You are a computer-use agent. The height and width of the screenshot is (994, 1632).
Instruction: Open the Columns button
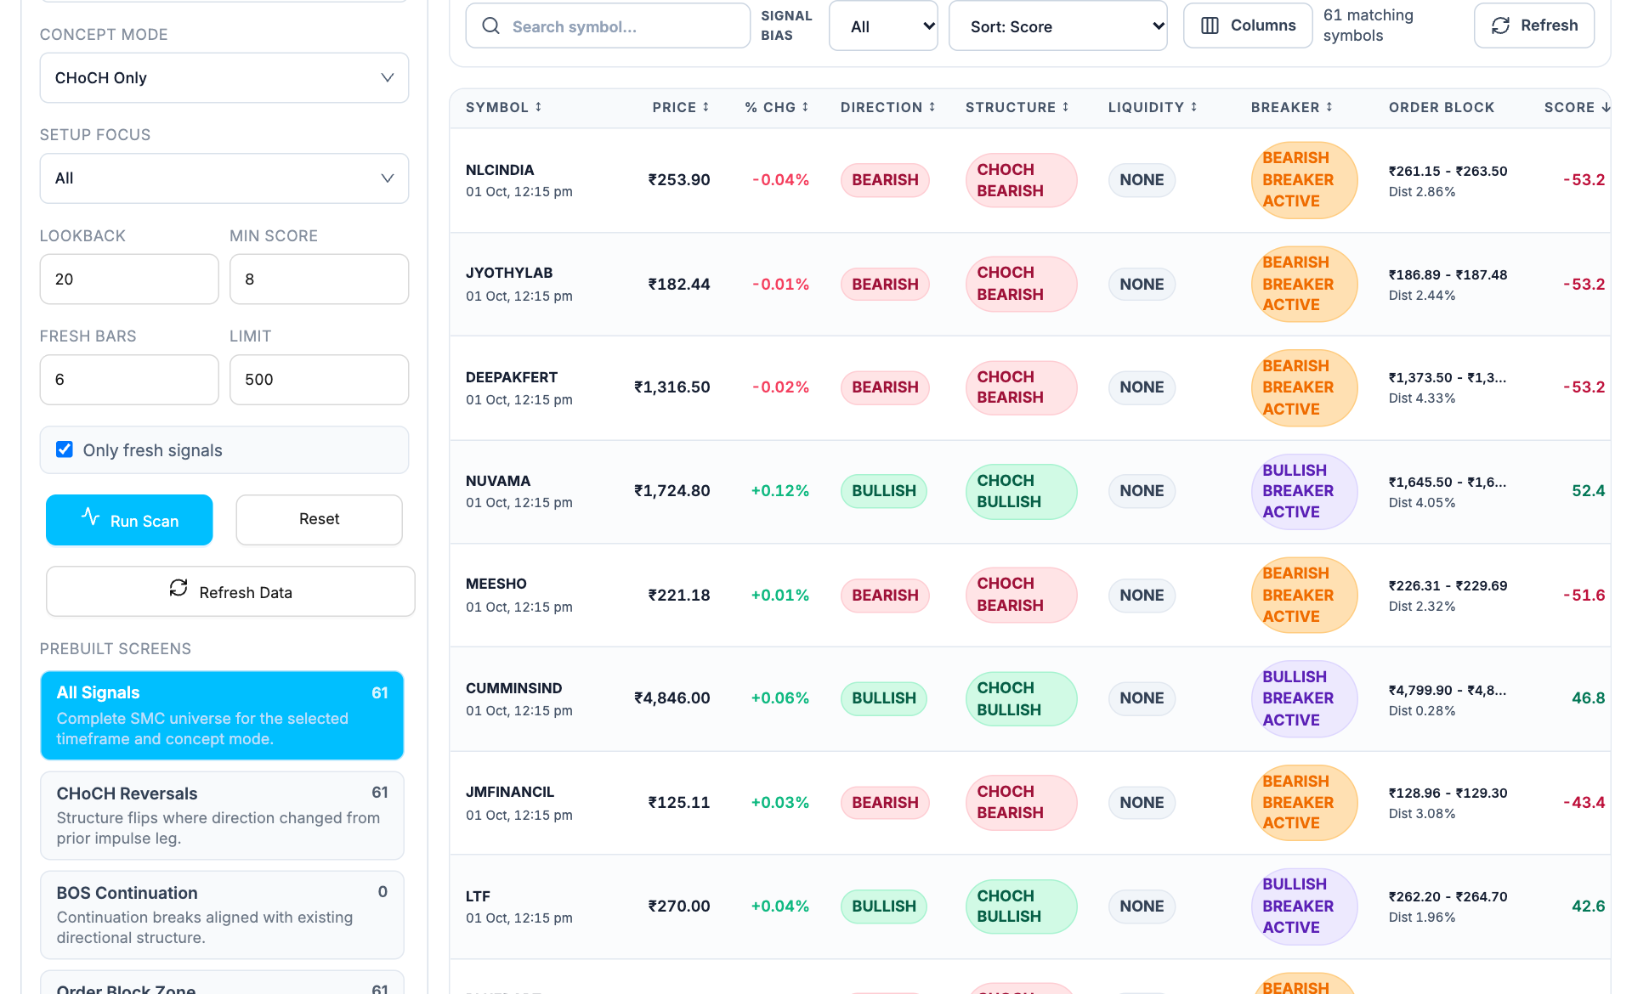tap(1248, 25)
